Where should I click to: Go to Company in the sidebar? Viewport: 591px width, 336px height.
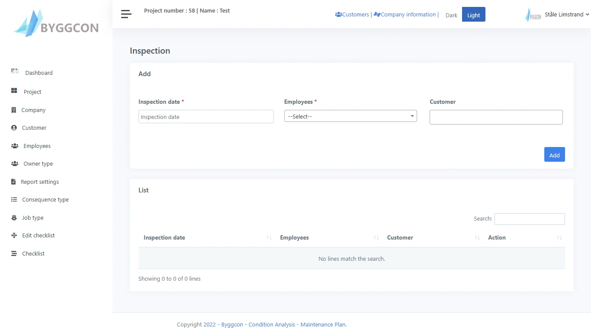point(33,110)
